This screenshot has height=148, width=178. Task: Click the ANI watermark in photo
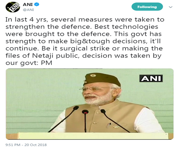click(x=151, y=78)
